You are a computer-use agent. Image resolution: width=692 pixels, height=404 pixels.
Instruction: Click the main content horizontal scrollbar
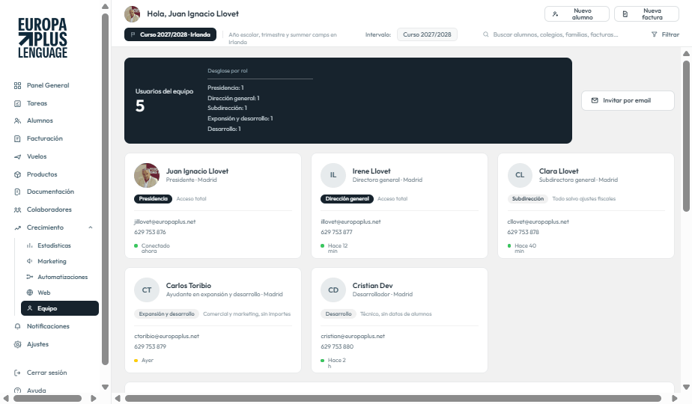coord(392,398)
